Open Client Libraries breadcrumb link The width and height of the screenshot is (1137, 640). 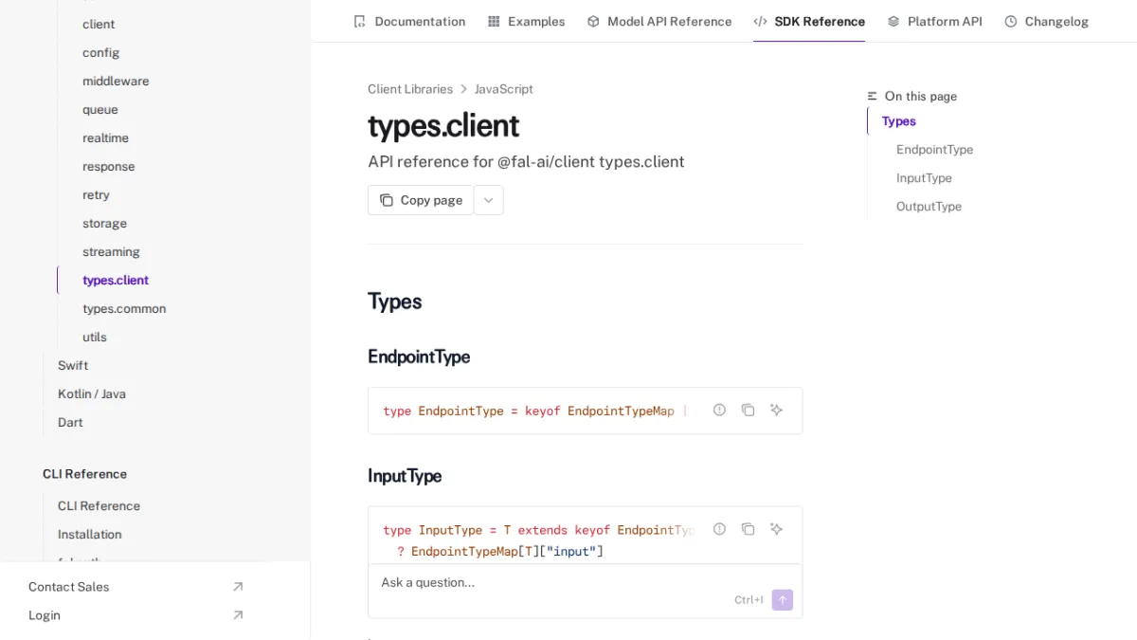410,89
